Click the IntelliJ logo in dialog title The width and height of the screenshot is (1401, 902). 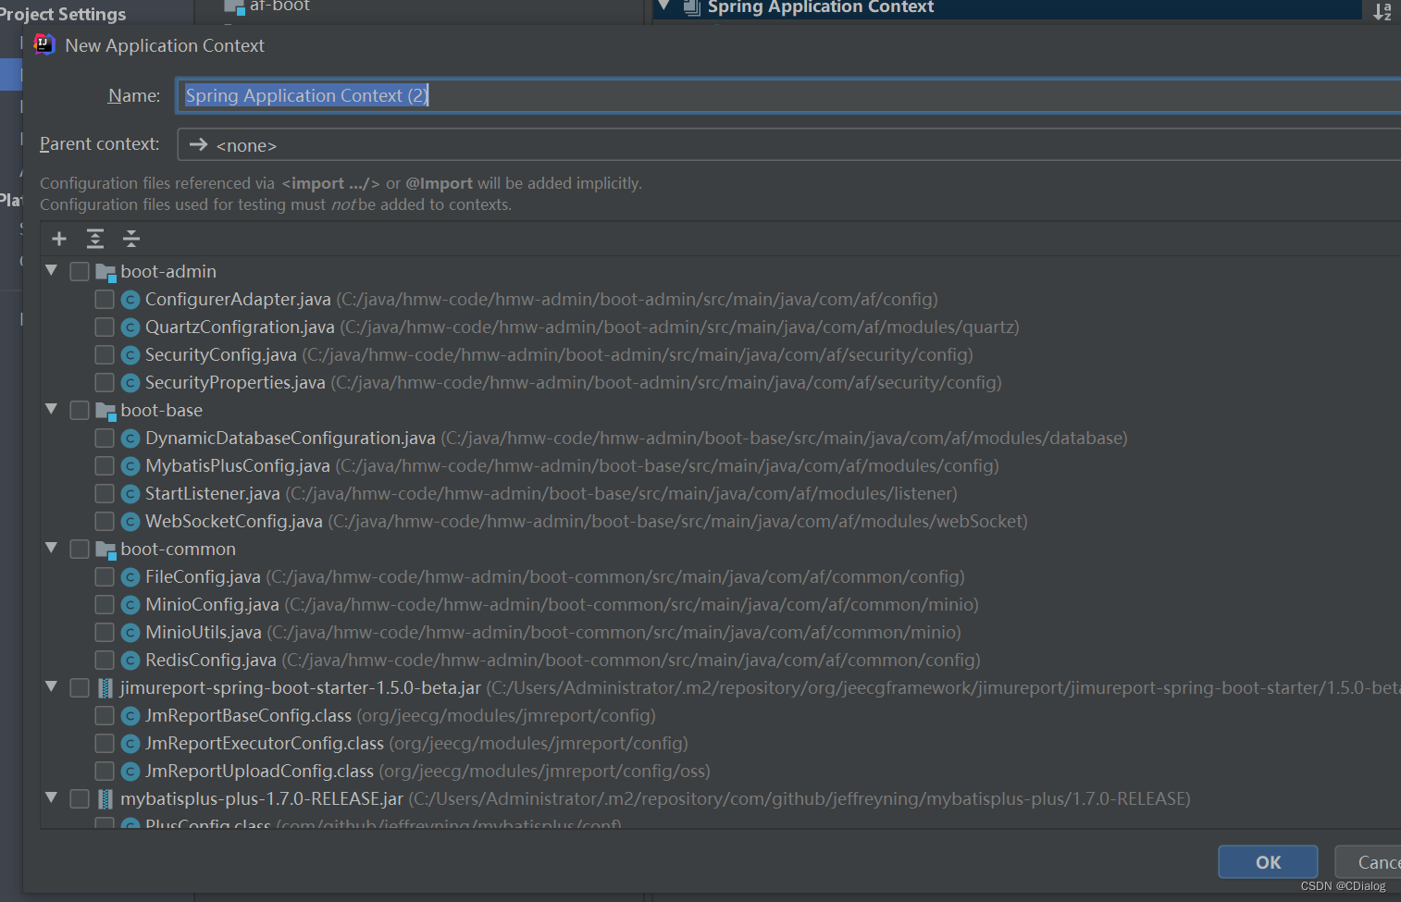click(x=44, y=44)
